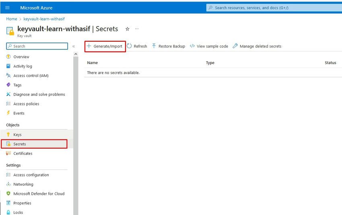This screenshot has height=215, width=342.
Task: Sort by the Name column header
Action: point(92,63)
